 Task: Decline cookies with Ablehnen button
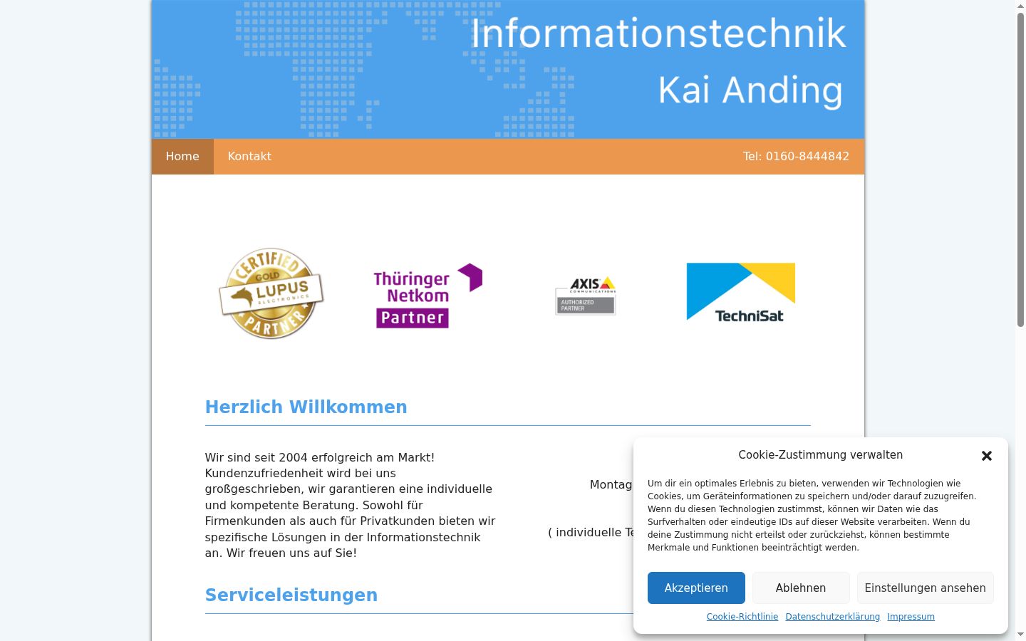(x=801, y=588)
